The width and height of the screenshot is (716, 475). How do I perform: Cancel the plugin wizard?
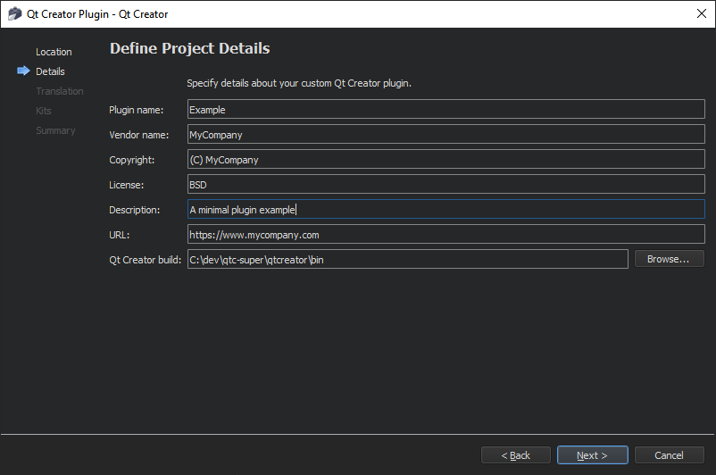(669, 455)
